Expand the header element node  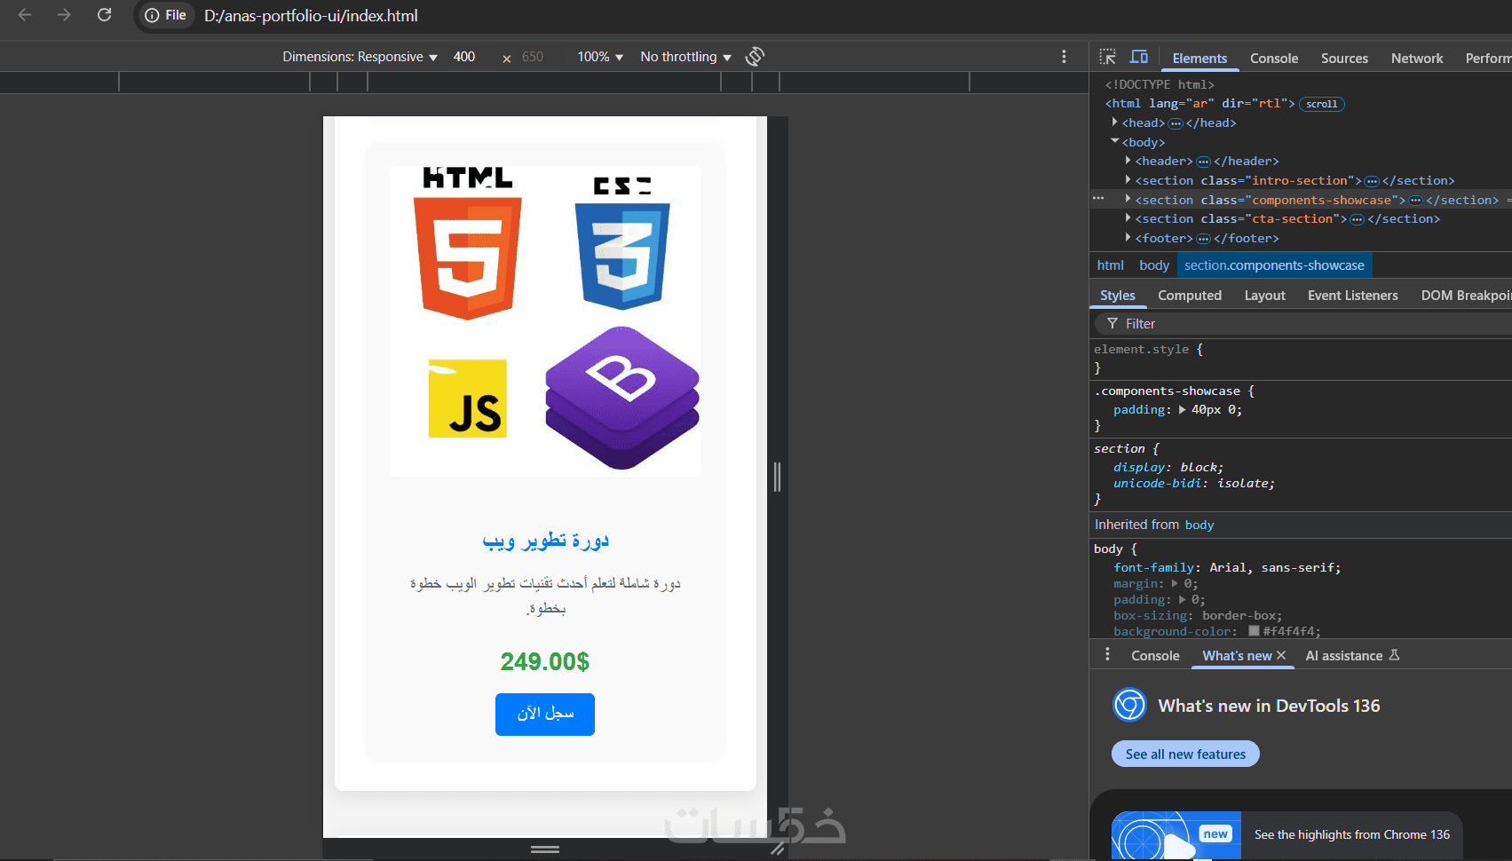click(x=1128, y=161)
